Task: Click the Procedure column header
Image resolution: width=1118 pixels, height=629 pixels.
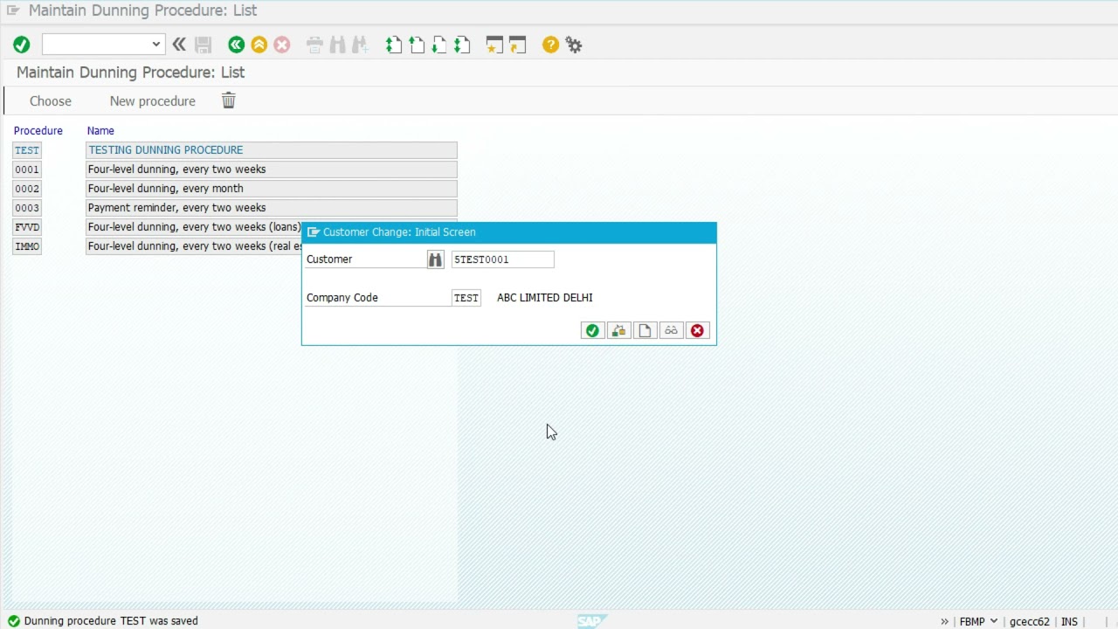Action: click(x=38, y=131)
